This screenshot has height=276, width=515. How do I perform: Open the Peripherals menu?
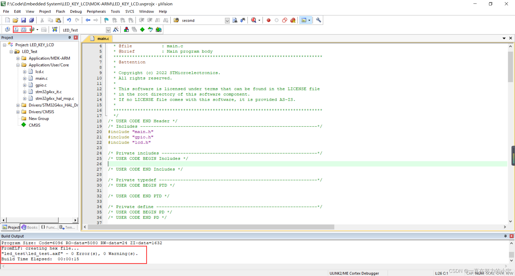tap(96, 12)
